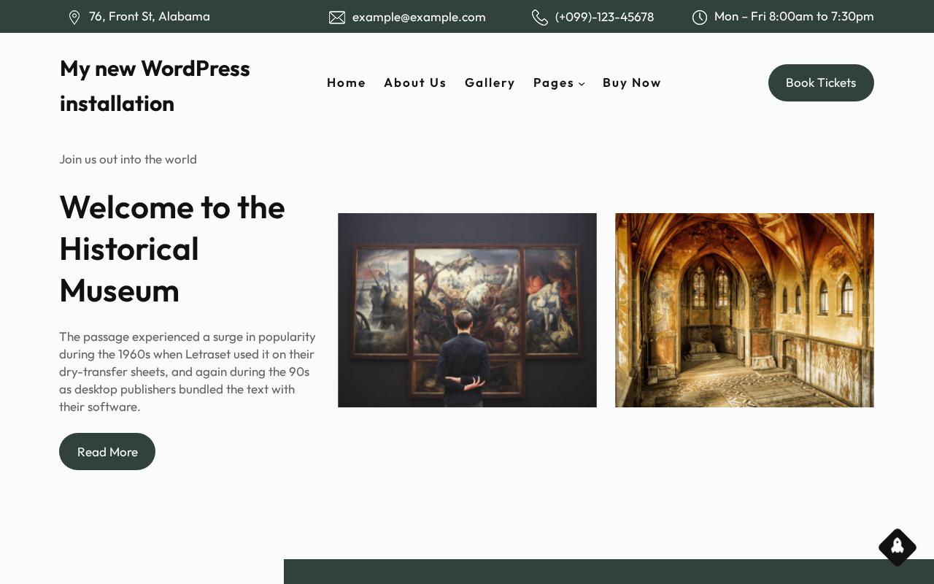Click the Read More button

coord(107,452)
